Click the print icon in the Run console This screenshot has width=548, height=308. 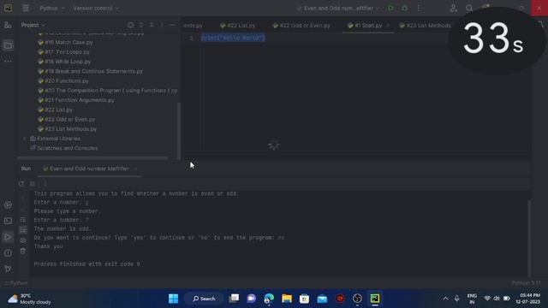23,240
